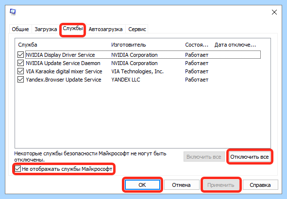Confirm with the OK button
Image resolution: width=287 pixels, height=199 pixels.
coord(142,185)
